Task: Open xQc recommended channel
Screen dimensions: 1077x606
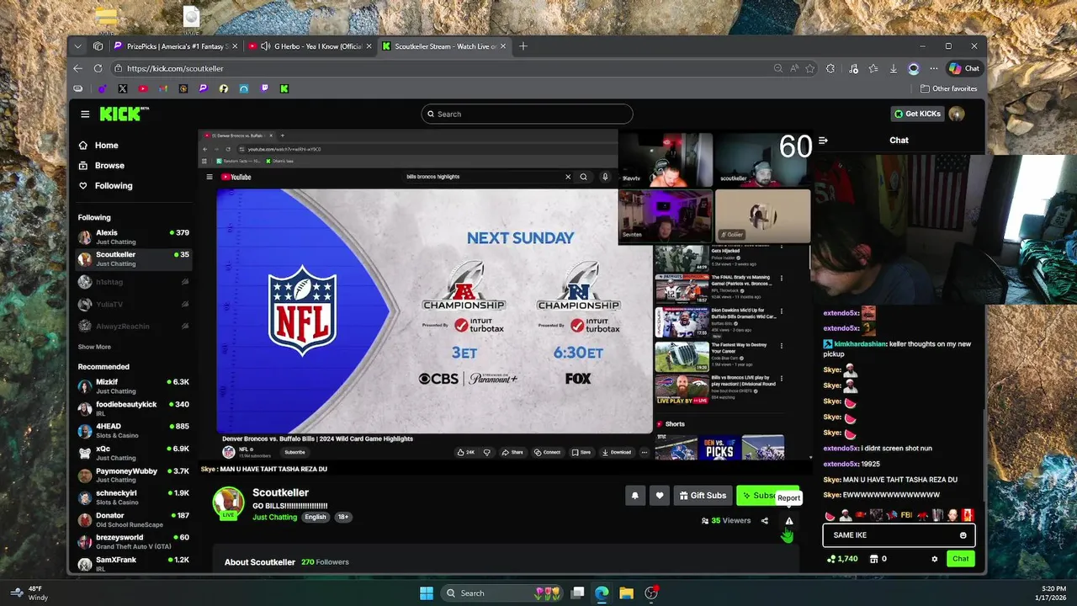Action: (133, 453)
